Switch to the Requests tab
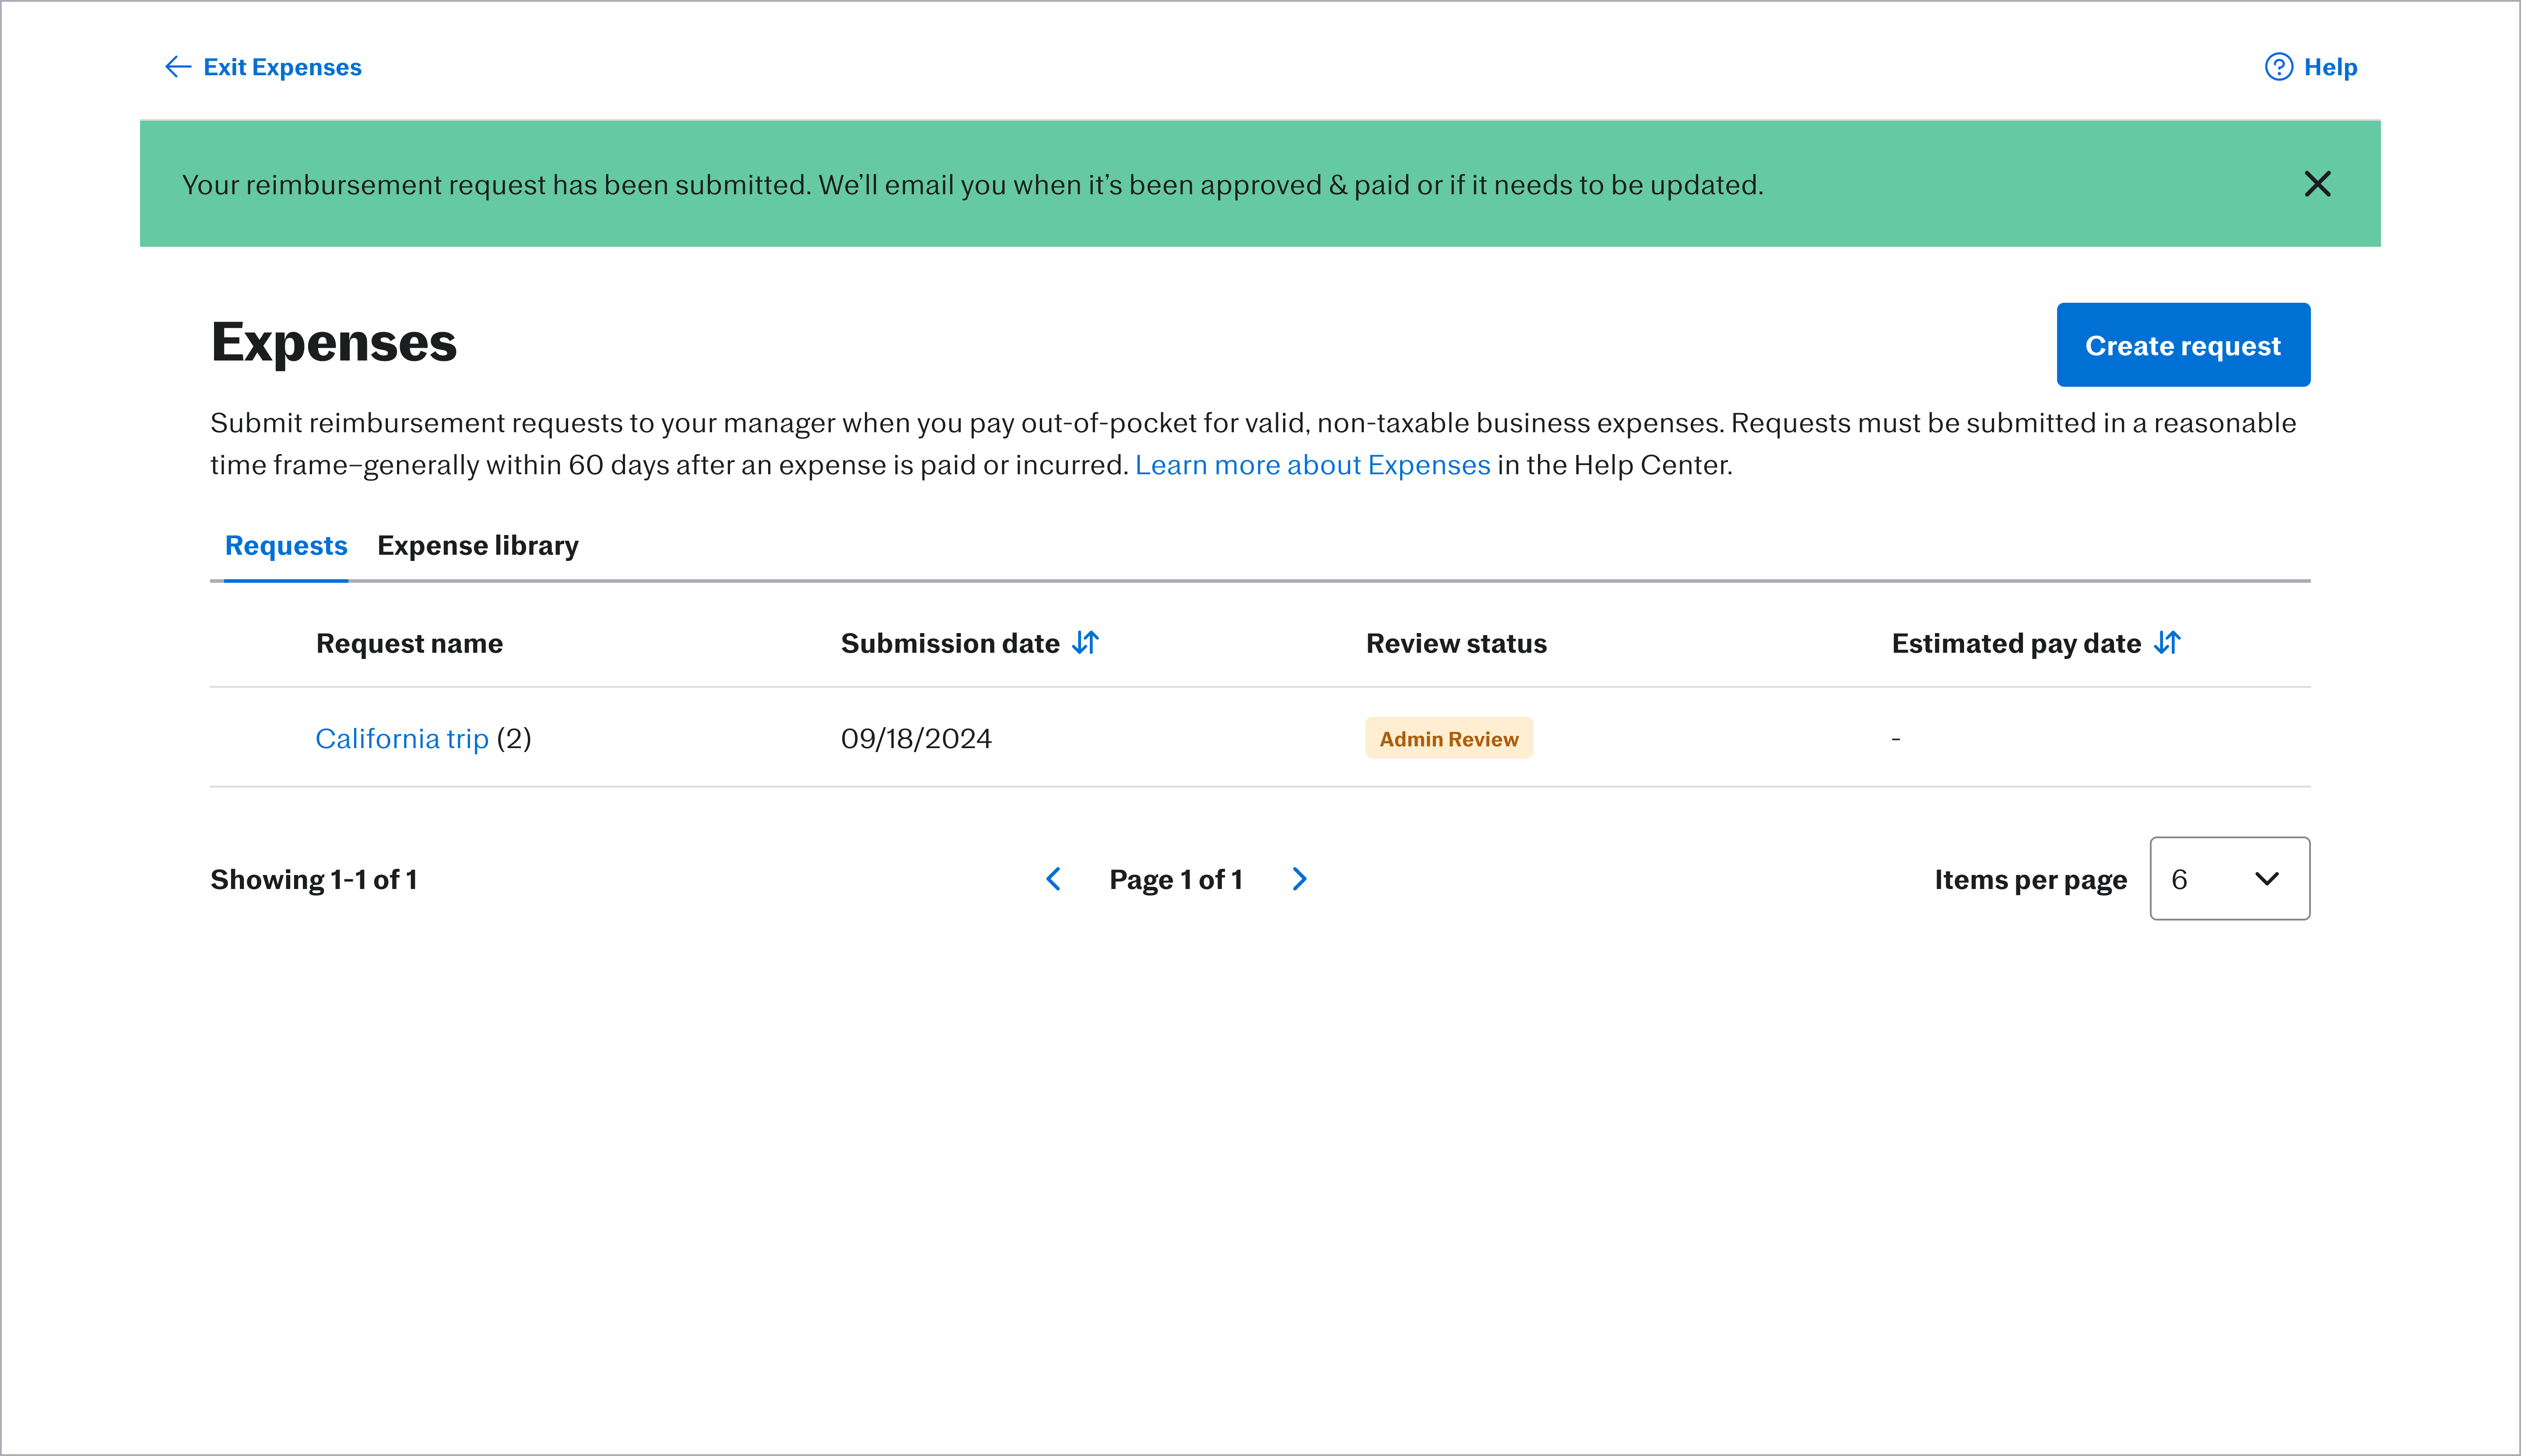2521x1456 pixels. pos(286,546)
